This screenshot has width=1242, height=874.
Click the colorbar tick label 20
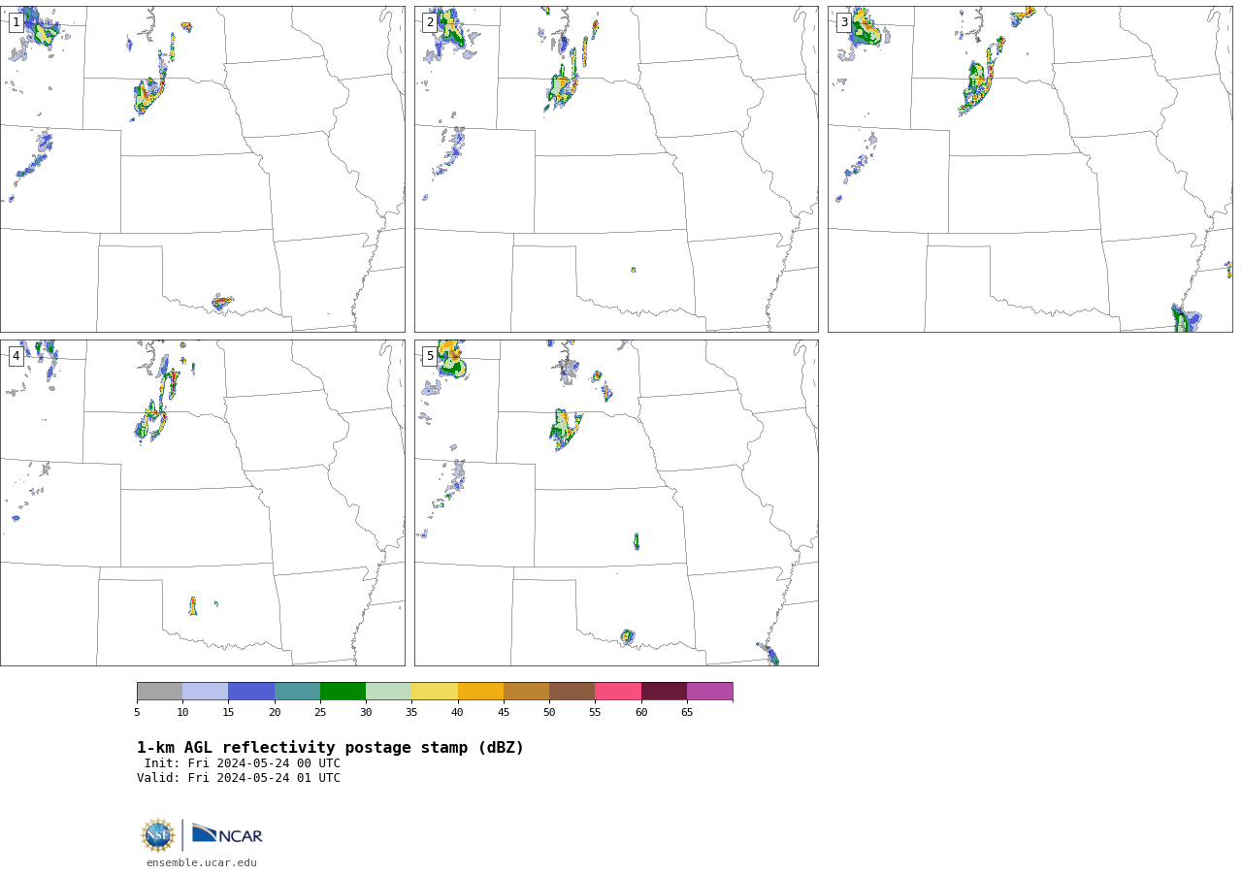(275, 713)
